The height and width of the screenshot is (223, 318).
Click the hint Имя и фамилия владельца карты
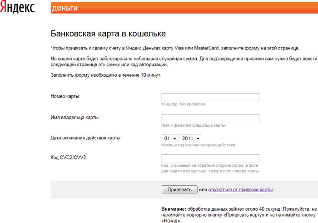(x=194, y=125)
